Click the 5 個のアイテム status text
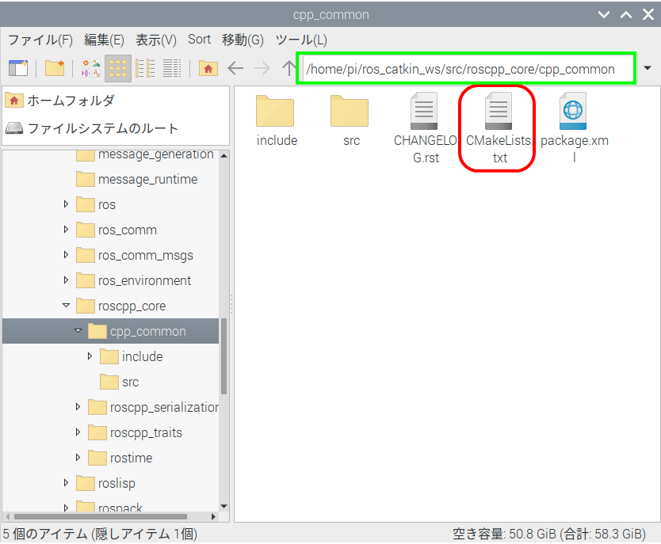The width and height of the screenshot is (661, 544). tap(101, 534)
